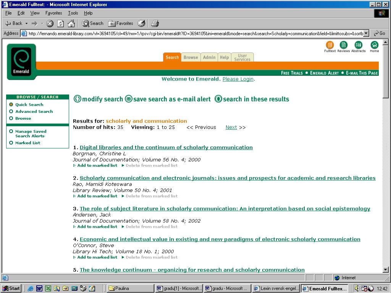Image resolution: width=391 pixels, height=293 pixels.
Task: Open the Tools menu
Action: click(x=73, y=13)
